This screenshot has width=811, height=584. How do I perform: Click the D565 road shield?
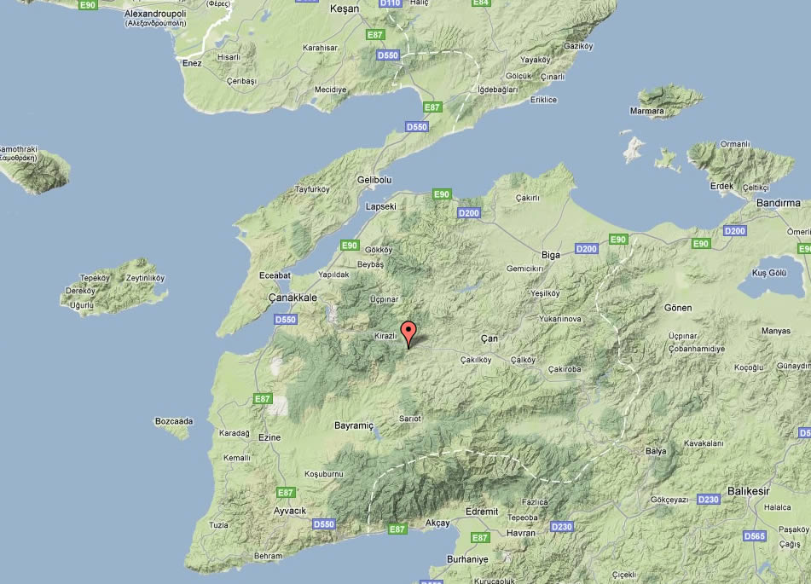point(754,536)
